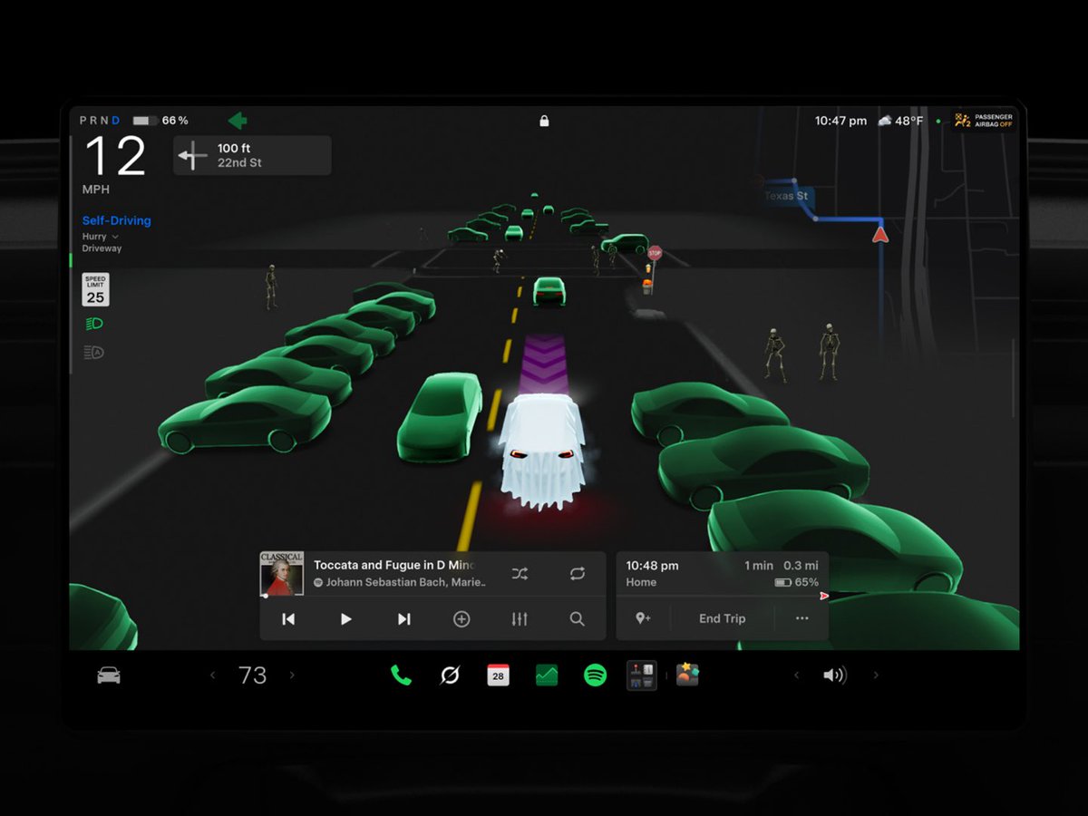The image size is (1088, 816).
Task: Raise volume with the right chevron
Action: pyautogui.click(x=875, y=675)
